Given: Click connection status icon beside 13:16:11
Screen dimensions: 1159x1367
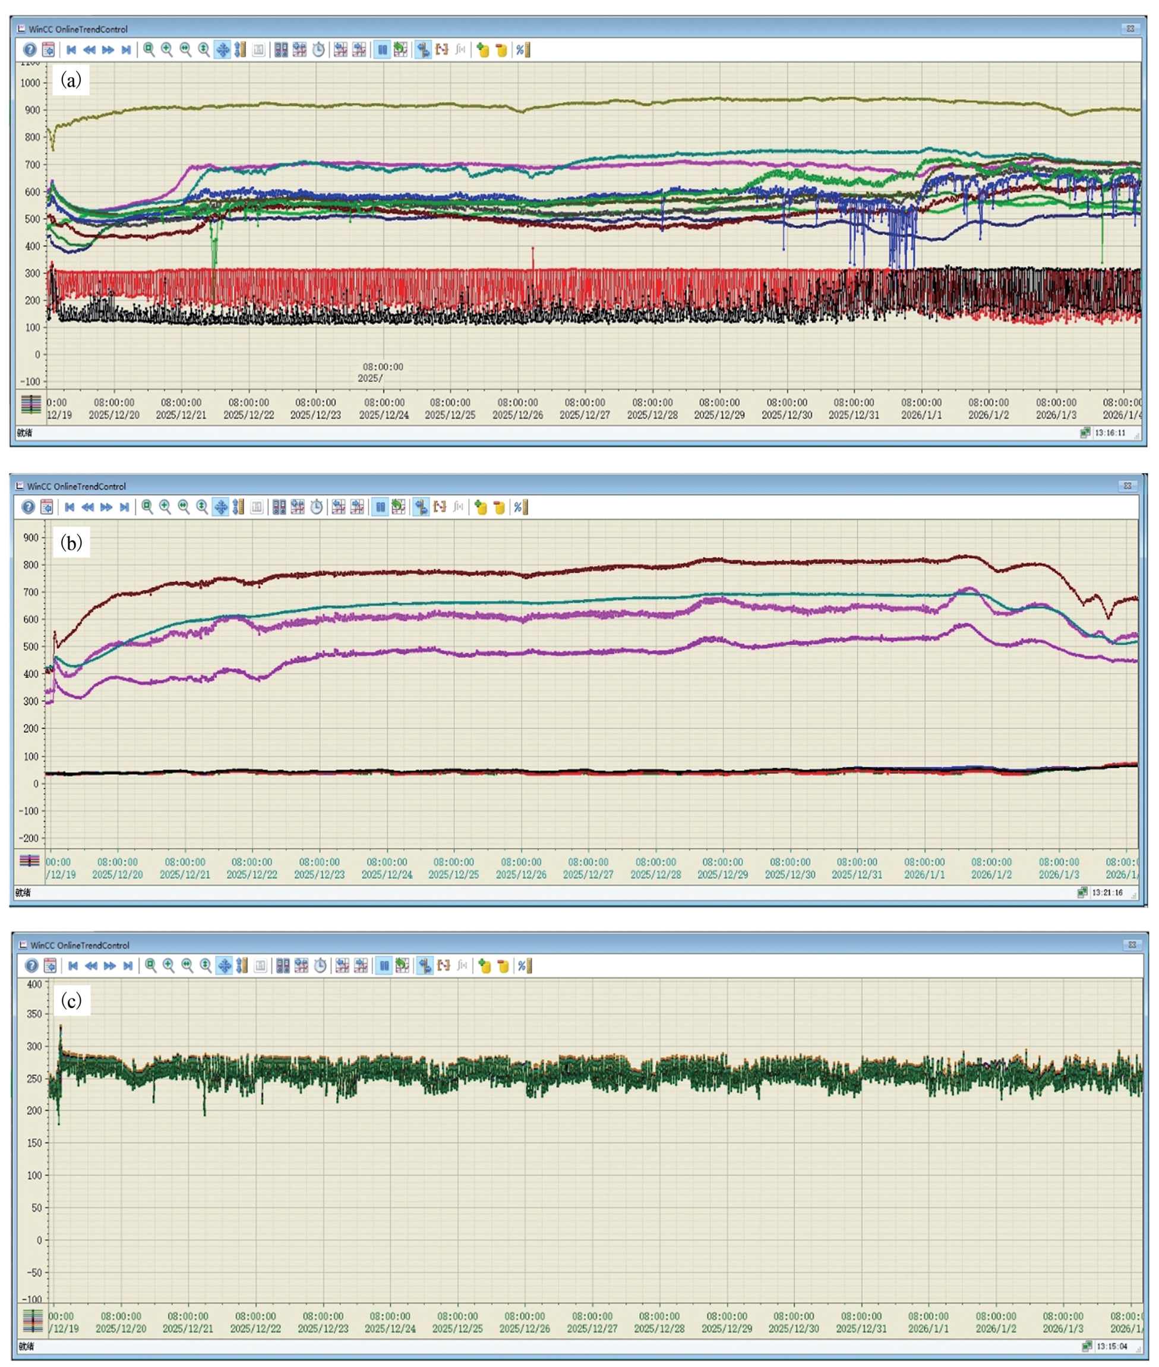Looking at the screenshot, I should click(1085, 433).
